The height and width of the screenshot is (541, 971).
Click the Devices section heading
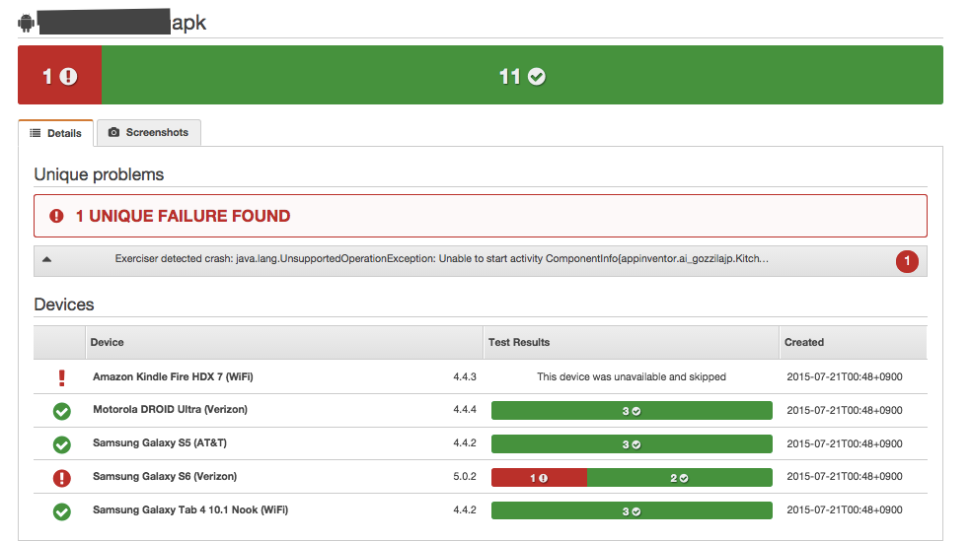(x=64, y=304)
